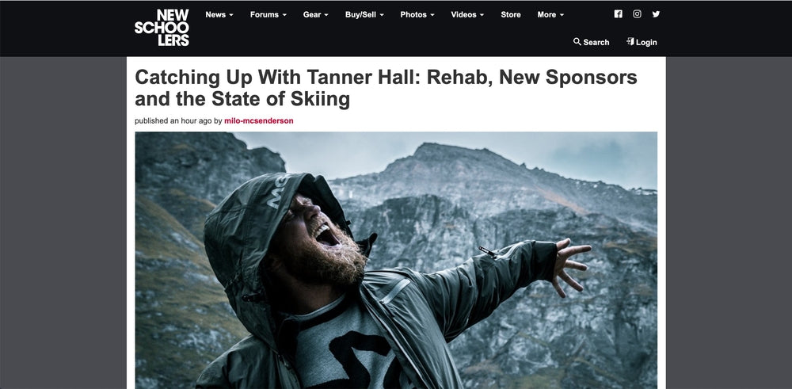This screenshot has width=792, height=389.
Task: Open the Instagram profile icon
Action: pos(637,14)
